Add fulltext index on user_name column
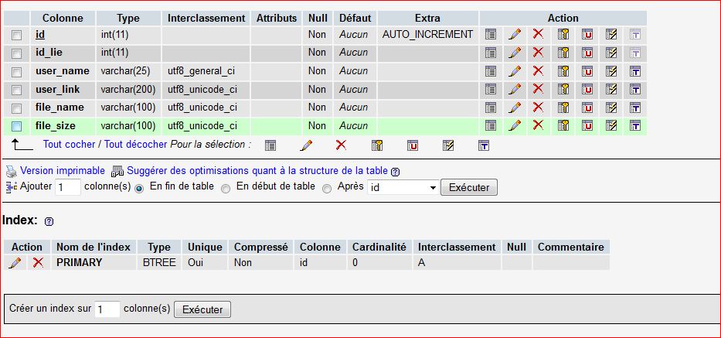This screenshot has height=338, width=721. [635, 71]
